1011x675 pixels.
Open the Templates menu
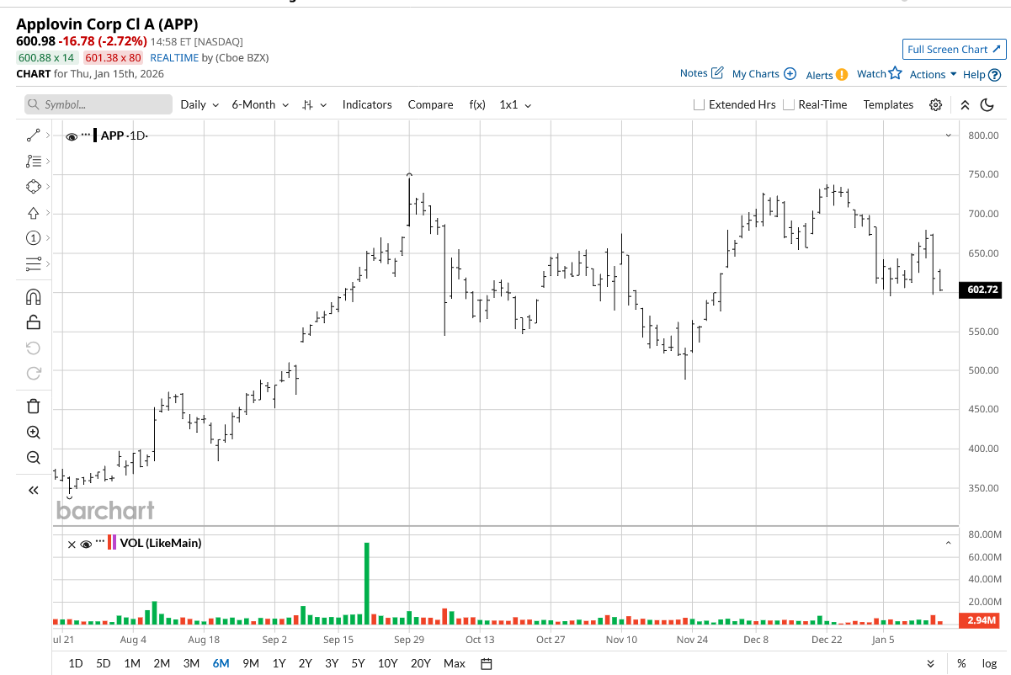point(888,105)
